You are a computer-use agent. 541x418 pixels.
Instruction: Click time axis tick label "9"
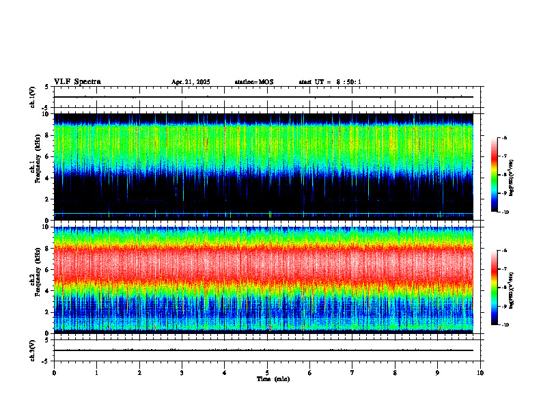[437, 373]
